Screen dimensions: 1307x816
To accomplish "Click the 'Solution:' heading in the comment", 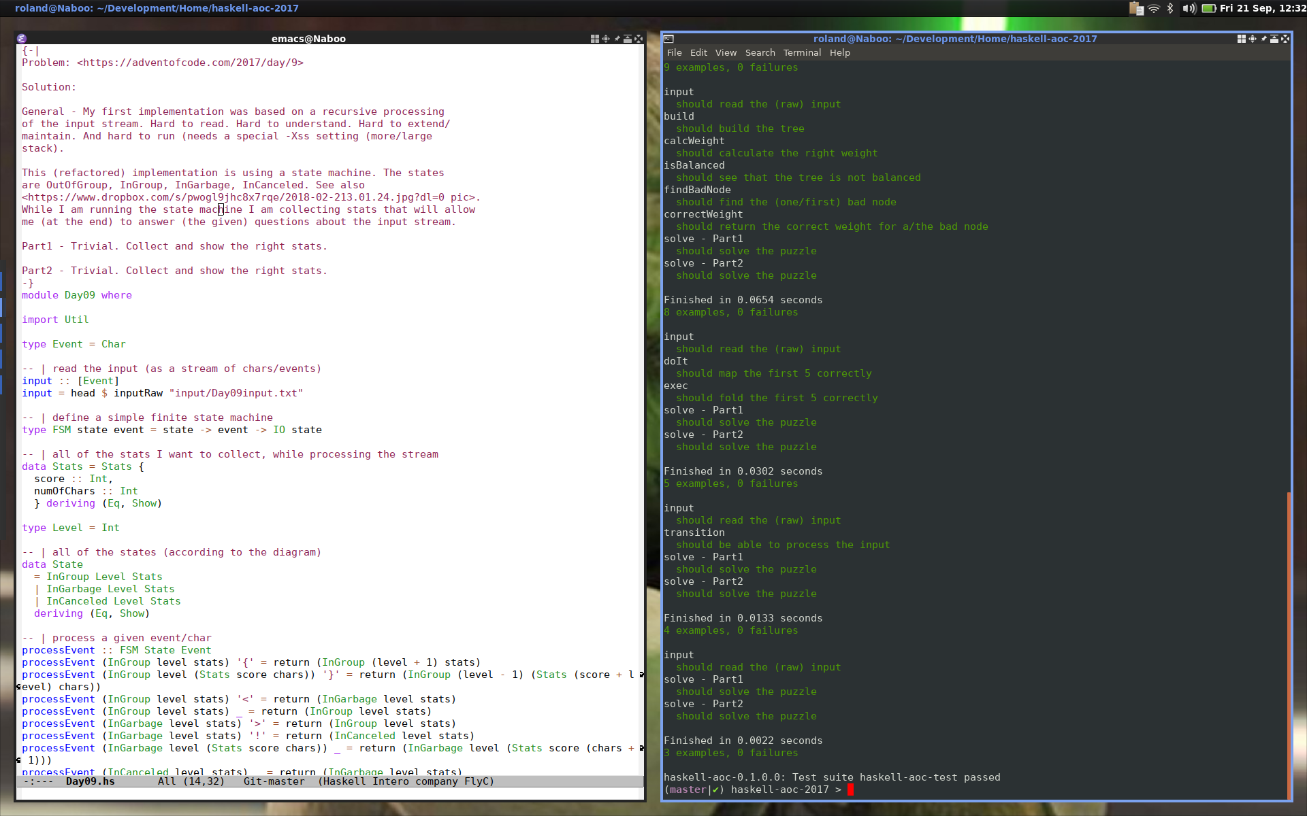I will pyautogui.click(x=49, y=87).
